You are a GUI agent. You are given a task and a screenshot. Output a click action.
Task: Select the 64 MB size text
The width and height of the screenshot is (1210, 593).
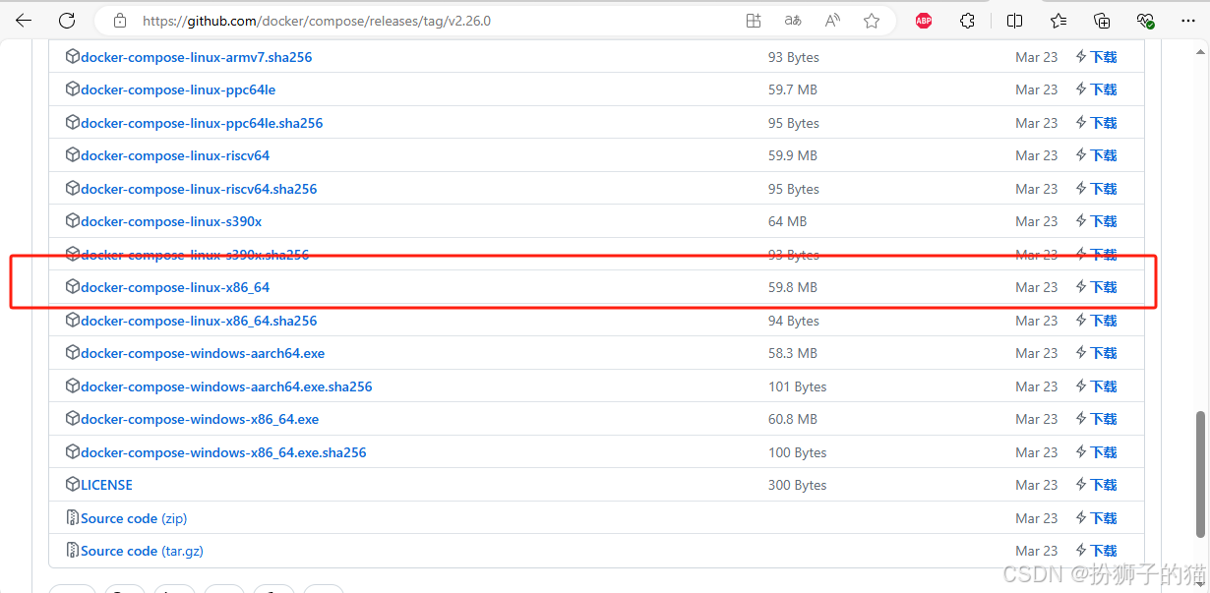pos(788,221)
